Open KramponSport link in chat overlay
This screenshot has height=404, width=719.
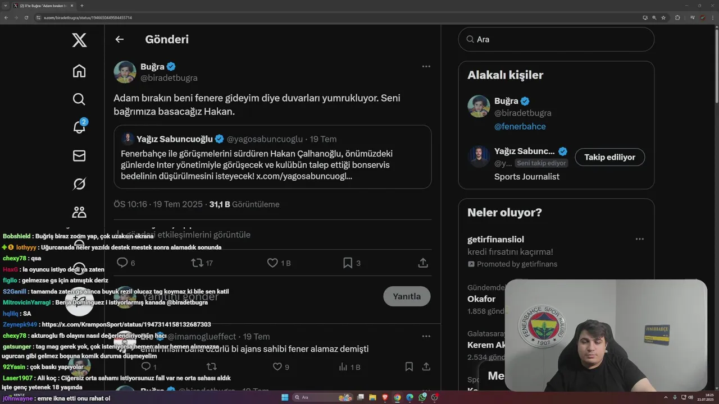click(126, 324)
